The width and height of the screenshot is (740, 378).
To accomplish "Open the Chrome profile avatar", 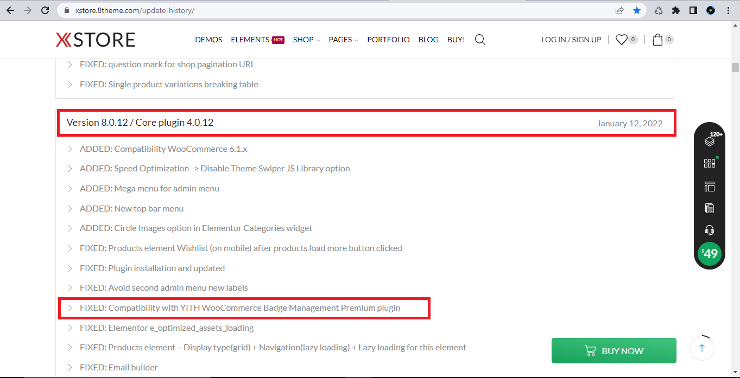I will coord(710,10).
